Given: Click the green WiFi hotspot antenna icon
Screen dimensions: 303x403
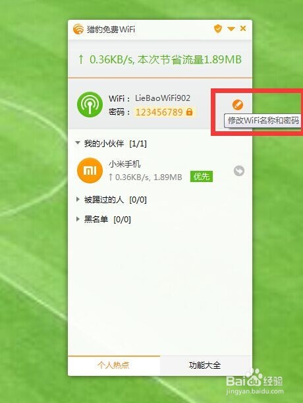Looking at the screenshot, I should click(x=90, y=105).
